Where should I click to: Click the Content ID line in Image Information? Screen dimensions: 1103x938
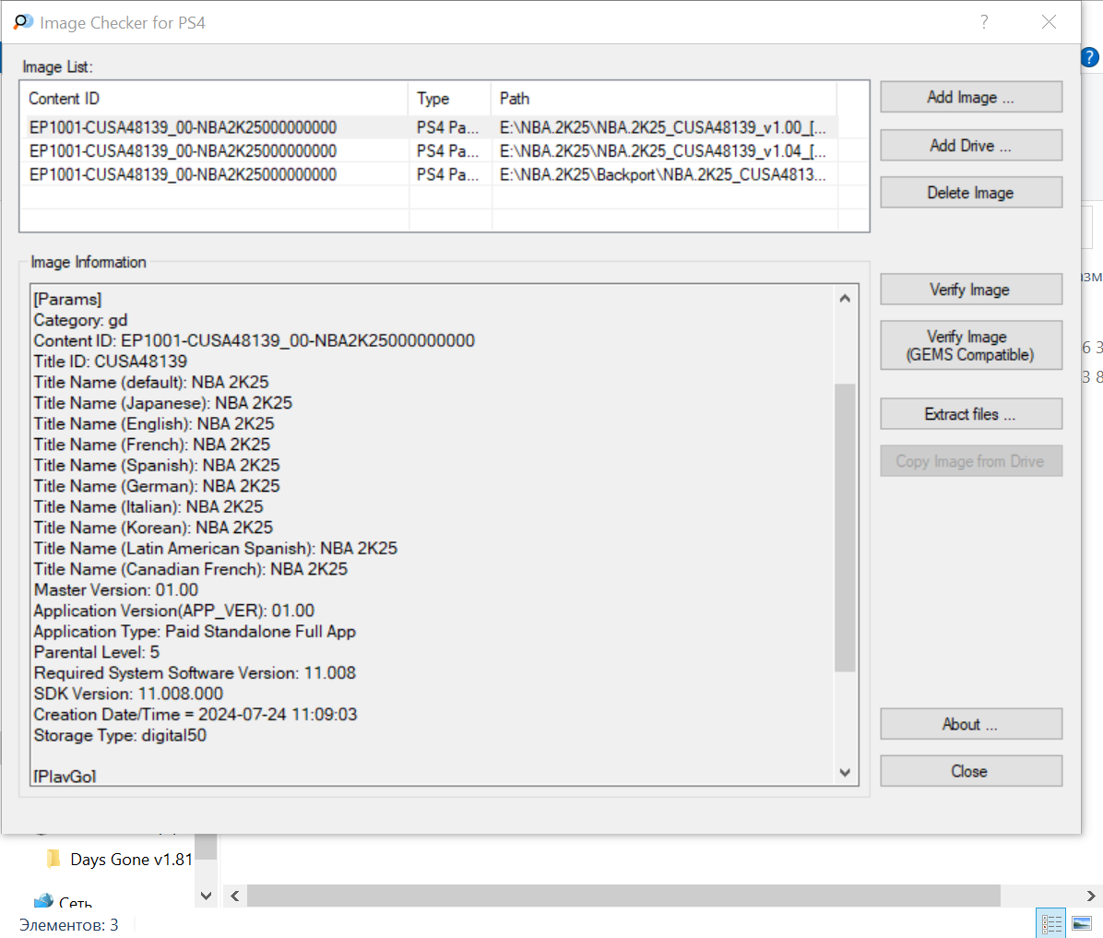click(255, 340)
